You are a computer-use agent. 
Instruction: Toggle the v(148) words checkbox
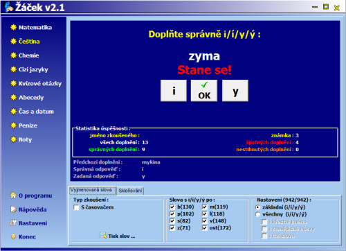(x=204, y=220)
